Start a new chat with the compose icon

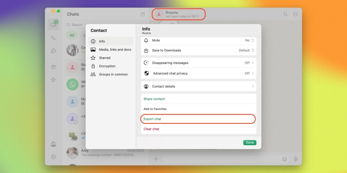click(x=143, y=14)
